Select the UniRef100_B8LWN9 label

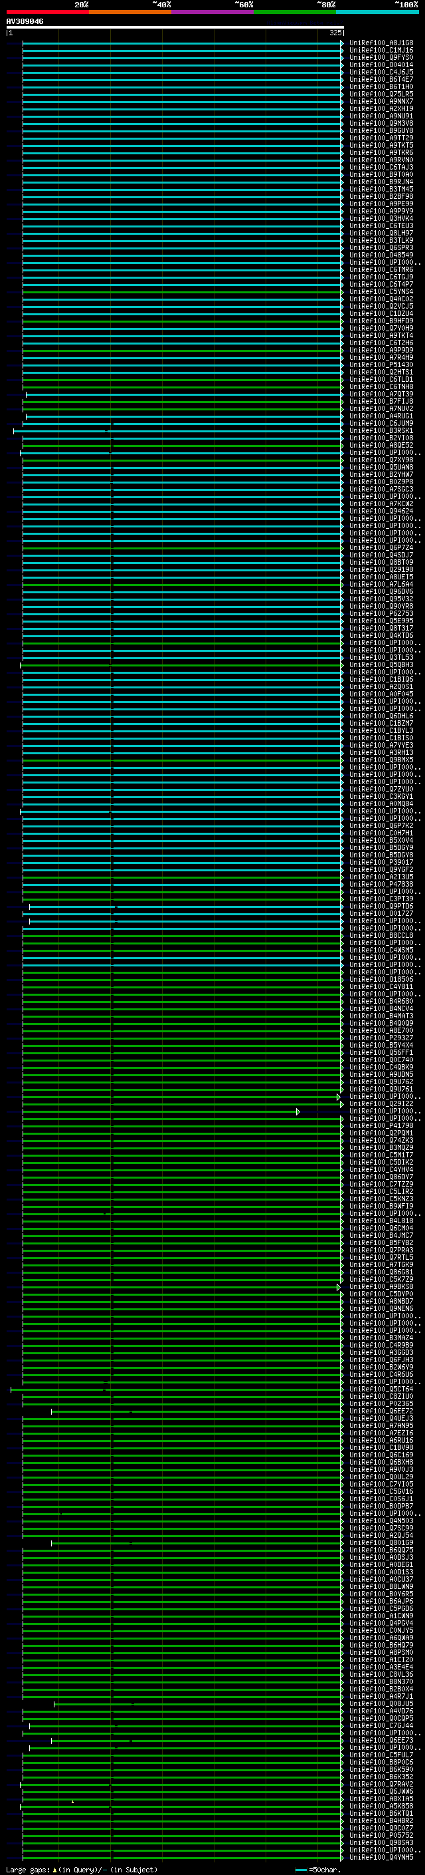point(381,1587)
